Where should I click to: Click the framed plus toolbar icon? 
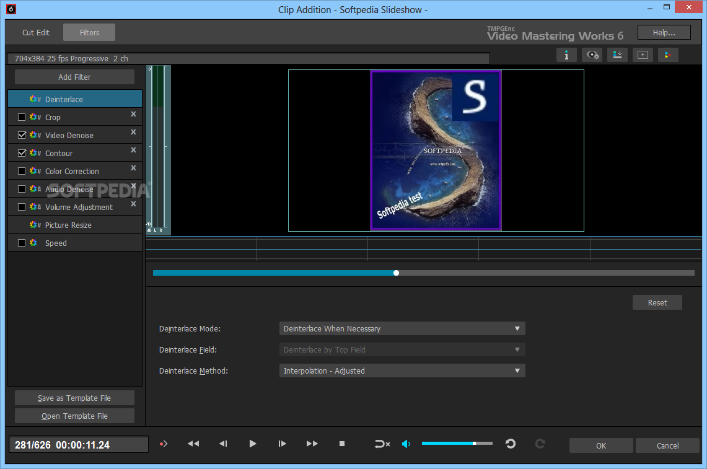click(643, 55)
